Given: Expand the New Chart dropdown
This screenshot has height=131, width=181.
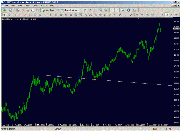Looking at the screenshot, I should tap(7, 10).
